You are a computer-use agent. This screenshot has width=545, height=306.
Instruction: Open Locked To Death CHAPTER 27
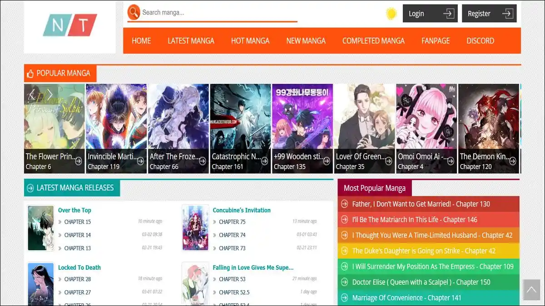coord(78,292)
